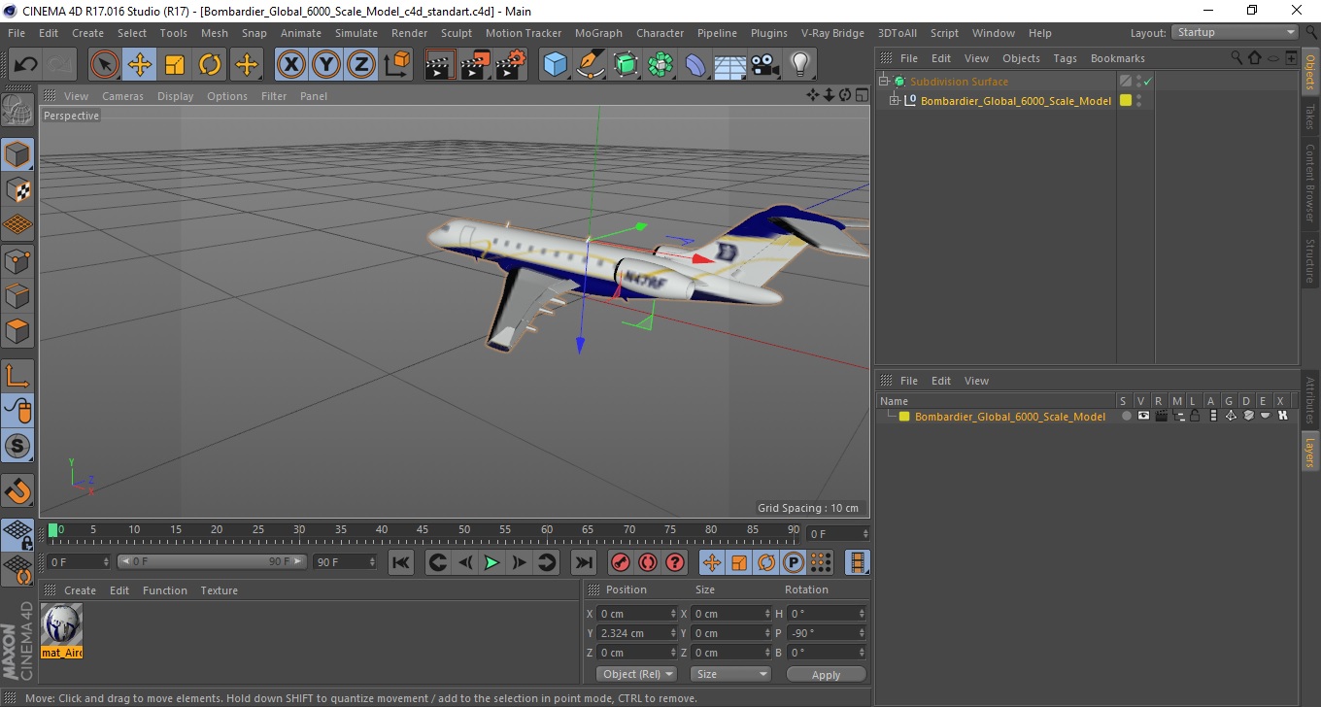Viewport: 1321px width, 707px height.
Task: Collapse the Subdivision Surface hierarchy
Action: click(883, 82)
